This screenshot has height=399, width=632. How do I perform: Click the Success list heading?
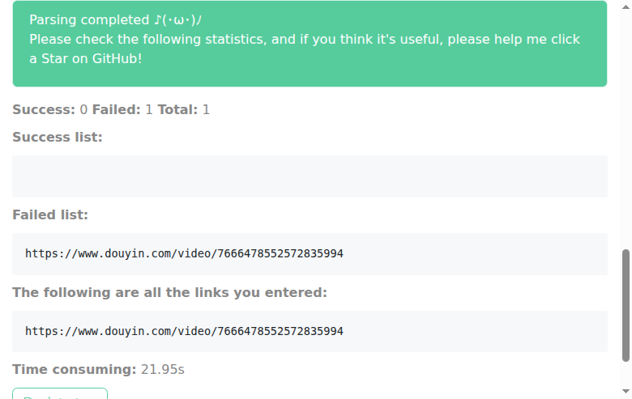[58, 138]
